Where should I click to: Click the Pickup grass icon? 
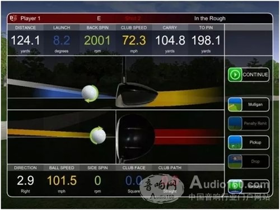[x=235, y=142]
